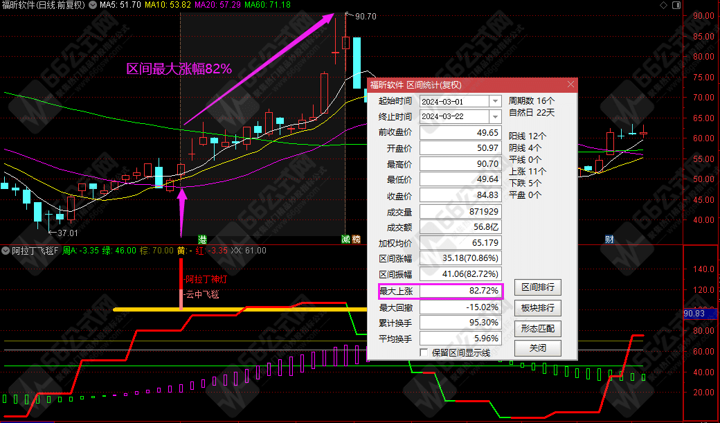Click the 最大上涨 value 82.72%
Image resolution: width=720 pixels, height=423 pixels.
coord(461,291)
